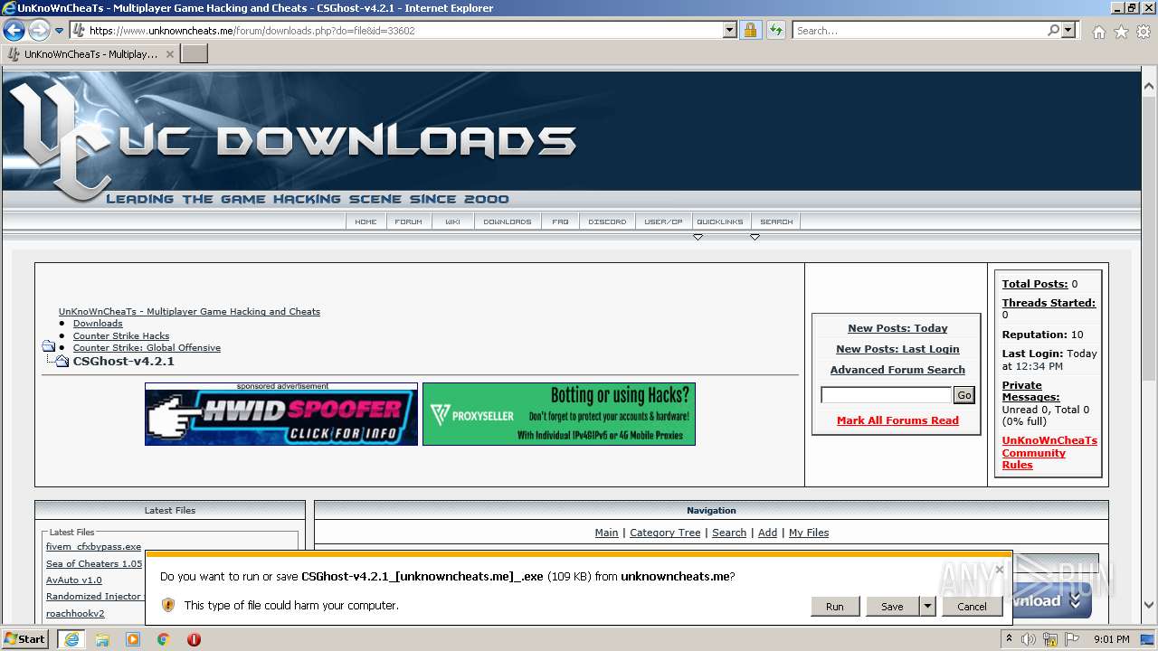
Task: Click the security lock icon in address bar
Action: [750, 30]
